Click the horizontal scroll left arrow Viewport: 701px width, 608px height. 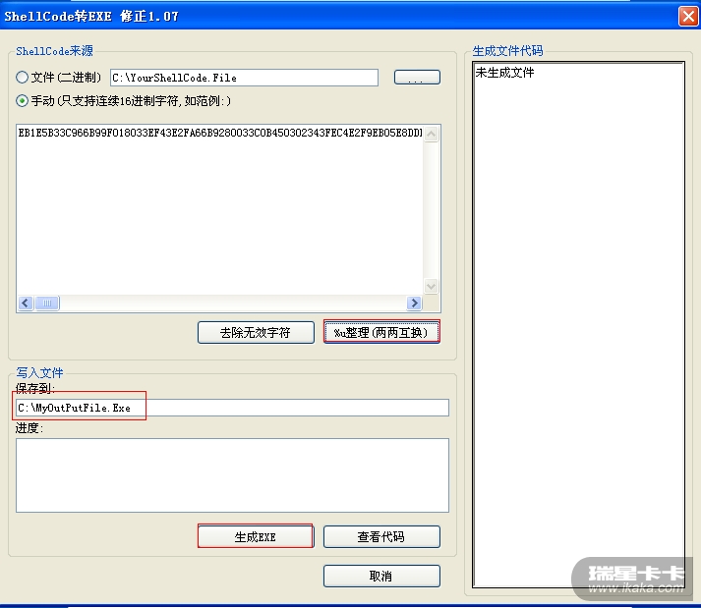click(26, 303)
